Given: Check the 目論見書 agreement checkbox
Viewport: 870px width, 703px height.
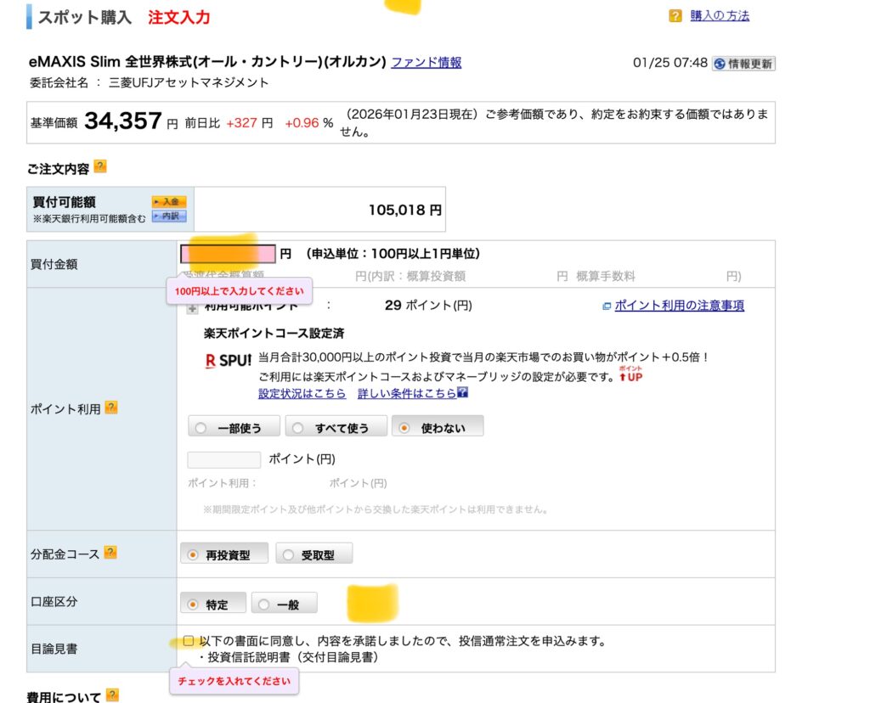Looking at the screenshot, I should click(x=189, y=641).
